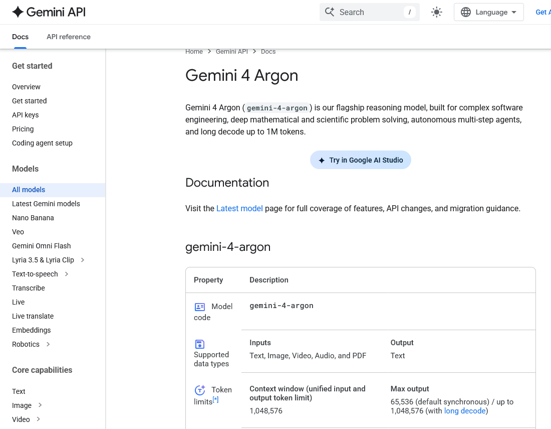This screenshot has width=551, height=429.
Task: Expand Text-to-speech chevron
Action: click(67, 274)
